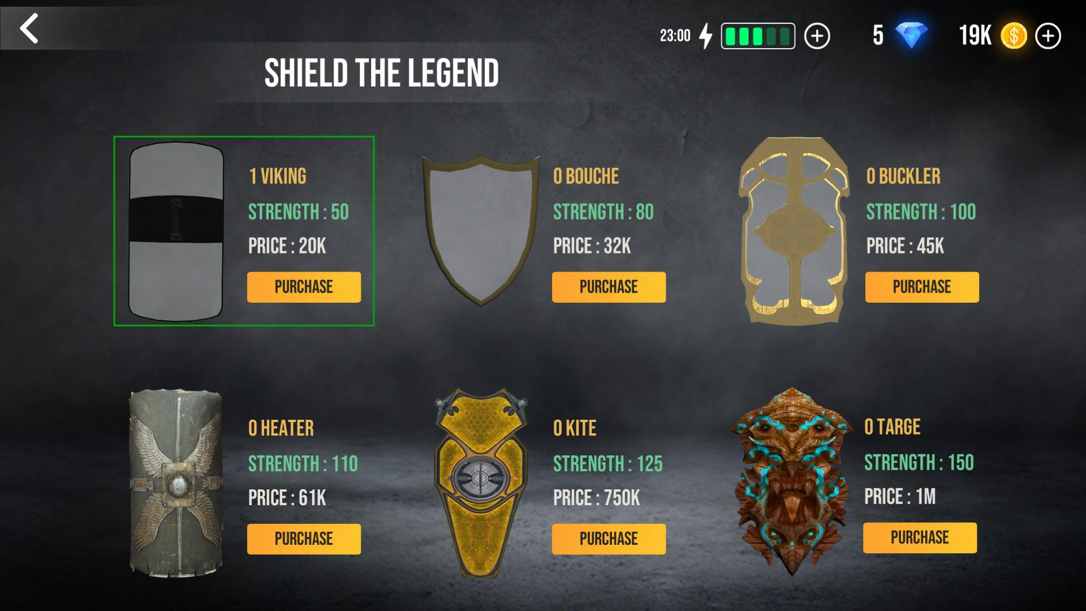Tap the lightning bolt energy icon
This screenshot has height=611, width=1086.
[706, 36]
